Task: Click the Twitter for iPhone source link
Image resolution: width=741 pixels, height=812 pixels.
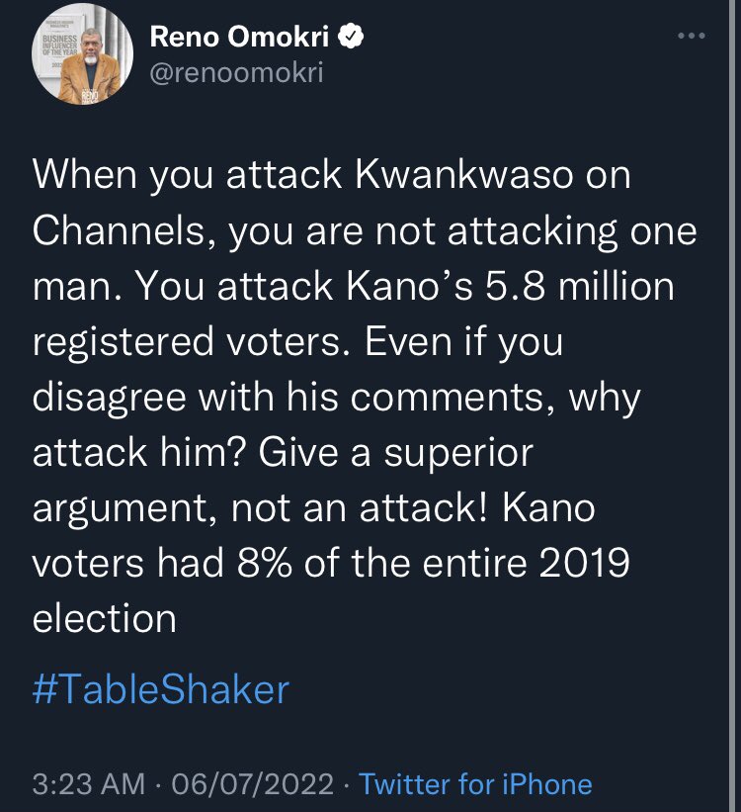Action: coord(475,783)
